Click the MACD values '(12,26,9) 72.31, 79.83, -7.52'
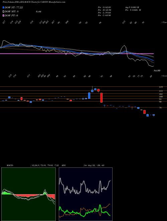167x221 pixels. 45,165
